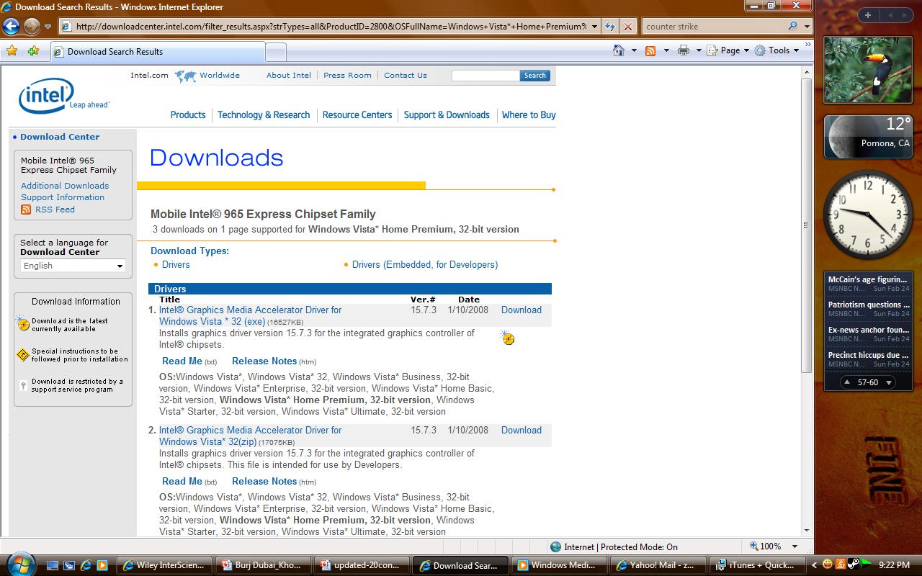Jump to the Drivers download type link
This screenshot has width=922, height=576.
click(x=176, y=264)
